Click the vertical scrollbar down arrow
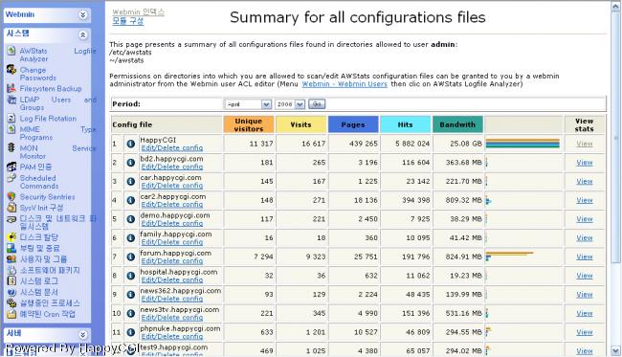 pos(615,350)
